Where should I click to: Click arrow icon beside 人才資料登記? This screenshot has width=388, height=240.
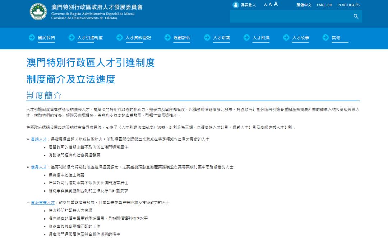[120, 38]
